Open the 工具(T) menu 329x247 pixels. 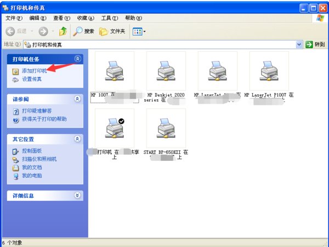110,18
